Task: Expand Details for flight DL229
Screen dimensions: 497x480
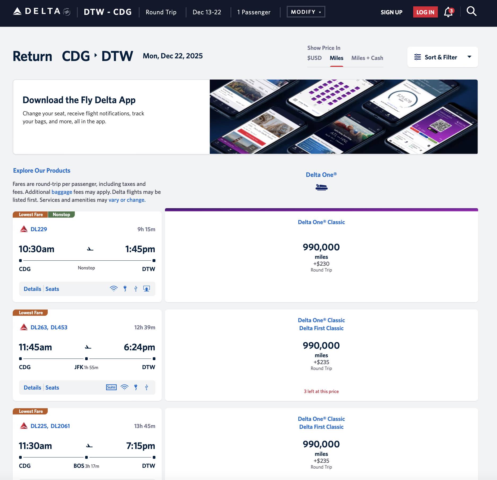Action: [32, 289]
